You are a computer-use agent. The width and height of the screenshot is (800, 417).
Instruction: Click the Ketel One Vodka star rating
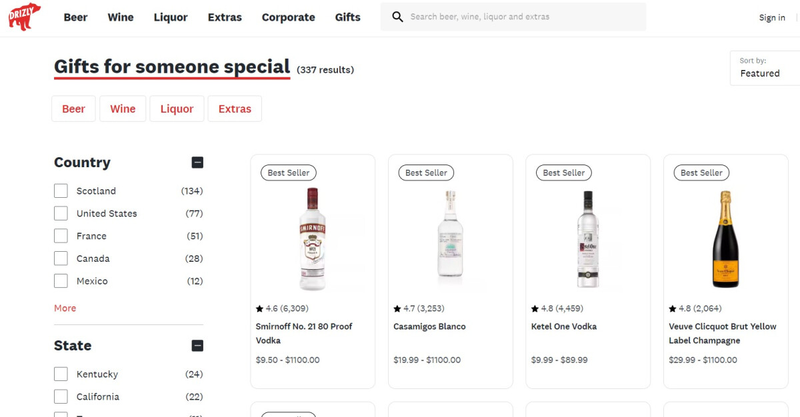557,308
